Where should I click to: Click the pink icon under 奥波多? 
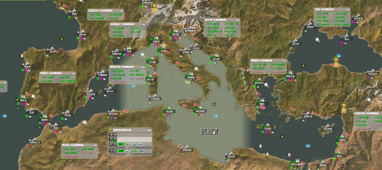tap(26, 70)
